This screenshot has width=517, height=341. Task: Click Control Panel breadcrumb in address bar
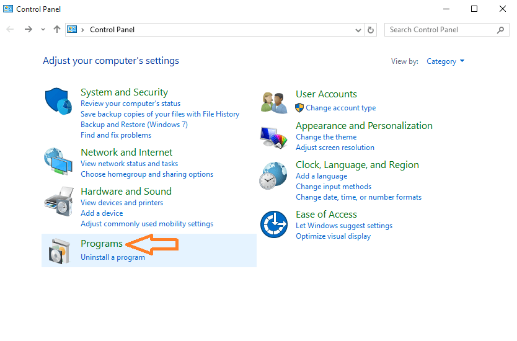(x=112, y=30)
